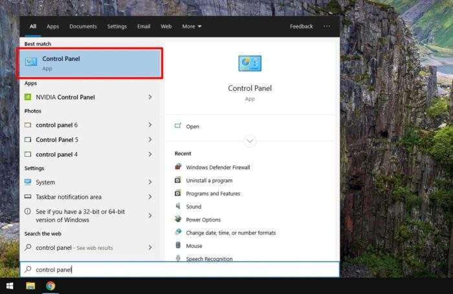Expand Control Panel 5 chevron
This screenshot has width=453, height=294.
coord(150,140)
